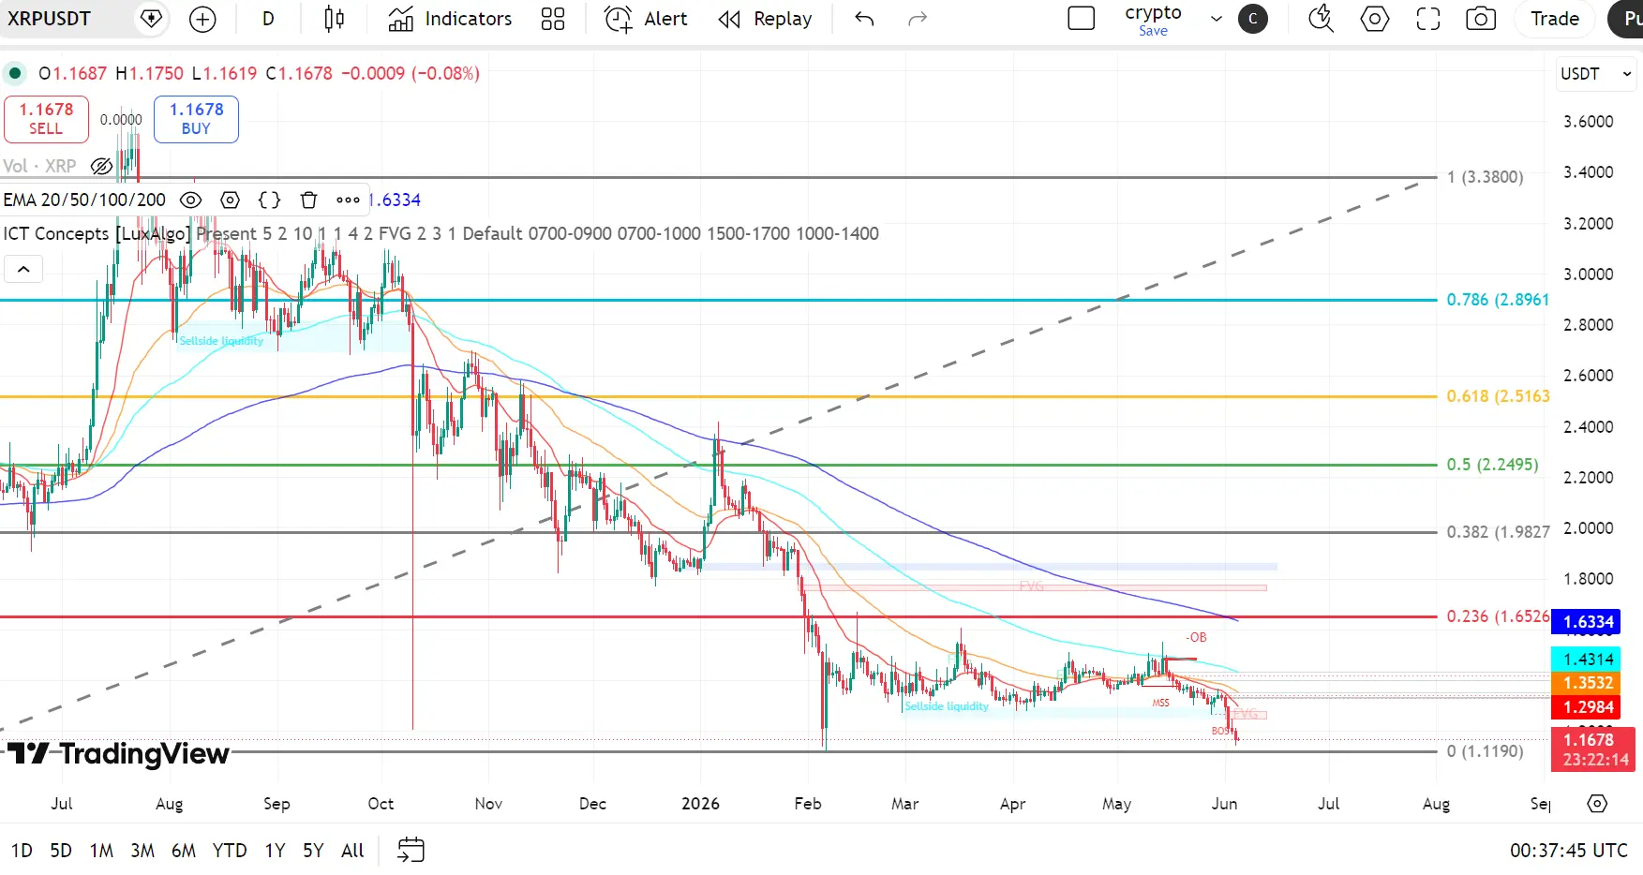Select the 0.382 (1.9827) Fibonacci label

(x=1498, y=532)
